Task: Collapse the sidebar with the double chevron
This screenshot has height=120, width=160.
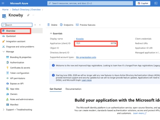Action: [x=40, y=25]
